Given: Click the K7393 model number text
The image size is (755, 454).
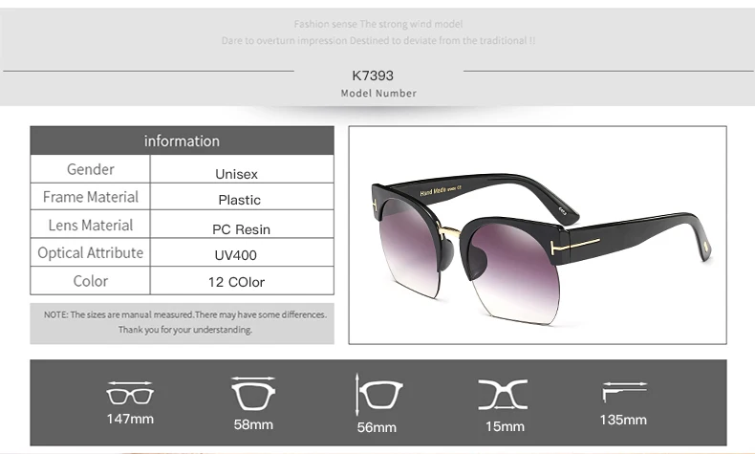Looking at the screenshot, I should 373,76.
